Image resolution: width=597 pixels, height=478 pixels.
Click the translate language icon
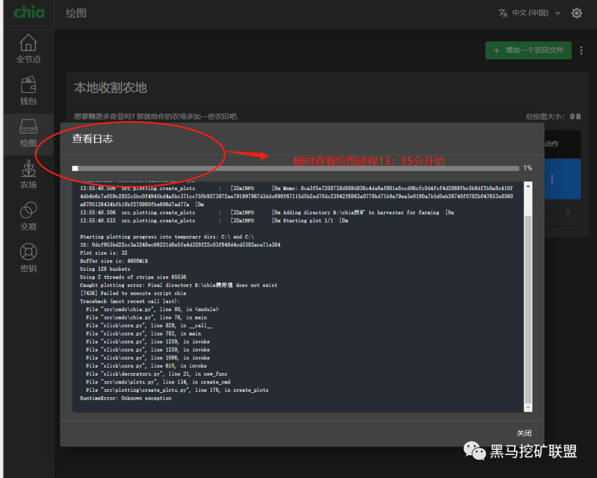click(503, 13)
